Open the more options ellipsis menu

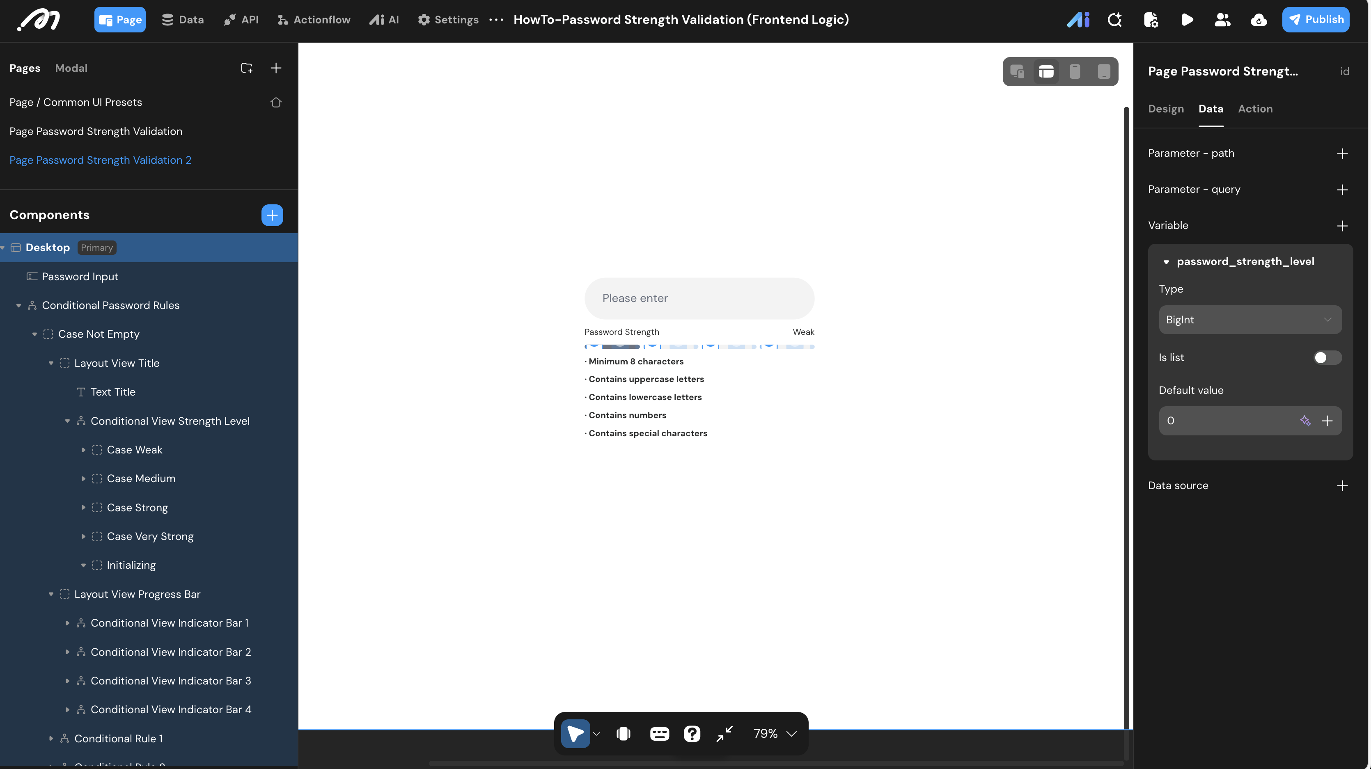pyautogui.click(x=496, y=20)
